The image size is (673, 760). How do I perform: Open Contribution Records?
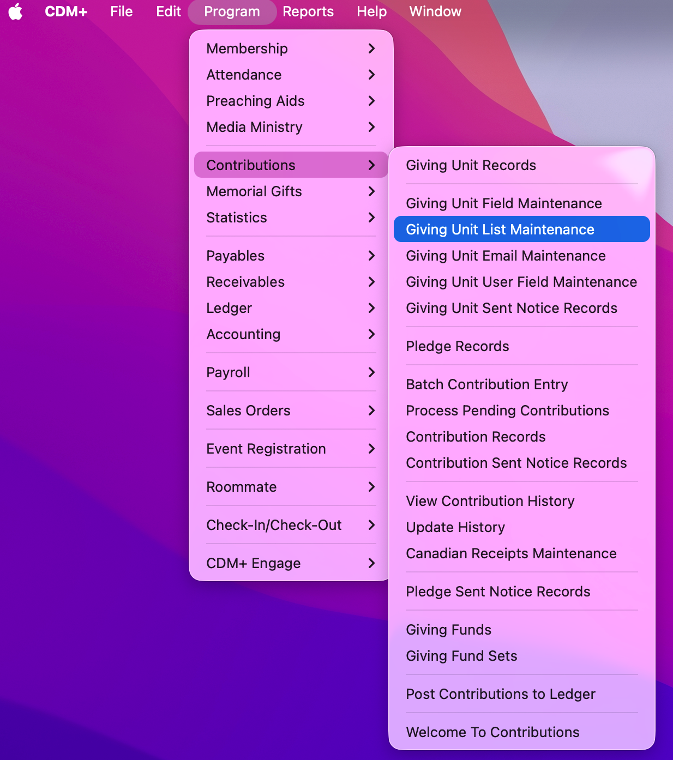[522, 437]
